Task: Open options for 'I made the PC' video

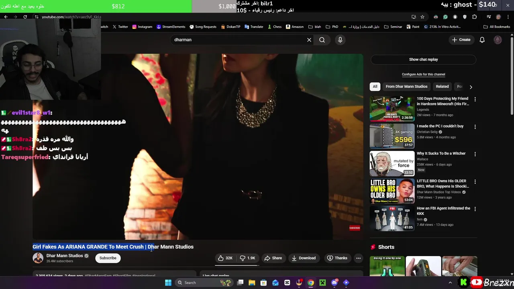Action: pos(475,127)
